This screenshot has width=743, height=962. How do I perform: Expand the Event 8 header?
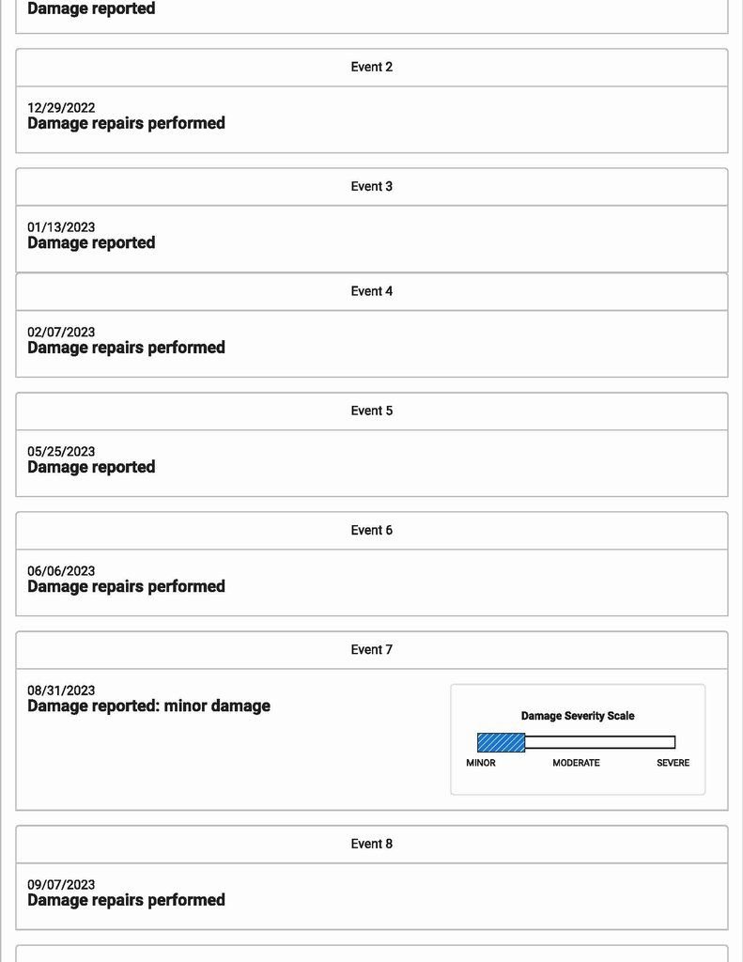tap(372, 844)
